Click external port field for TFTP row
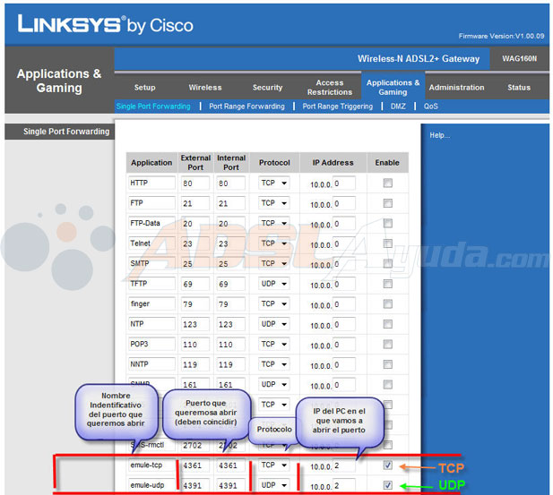The height and width of the screenshot is (495, 553). pyautogui.click(x=195, y=284)
